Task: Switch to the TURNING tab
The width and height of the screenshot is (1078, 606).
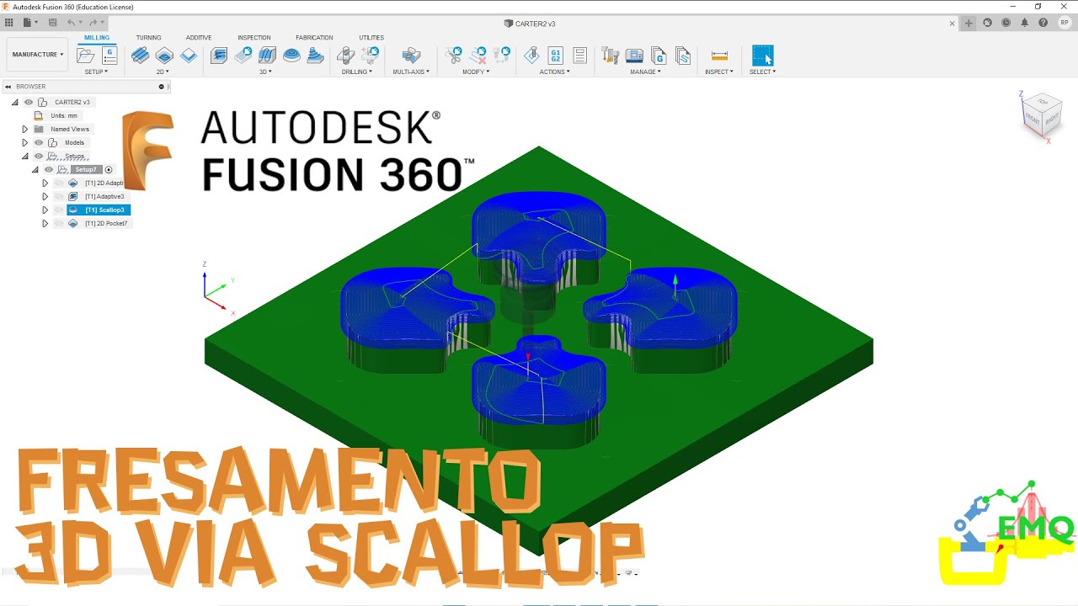Action: [148, 38]
